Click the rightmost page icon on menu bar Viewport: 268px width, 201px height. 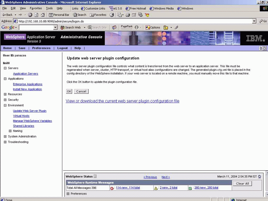(265, 48)
